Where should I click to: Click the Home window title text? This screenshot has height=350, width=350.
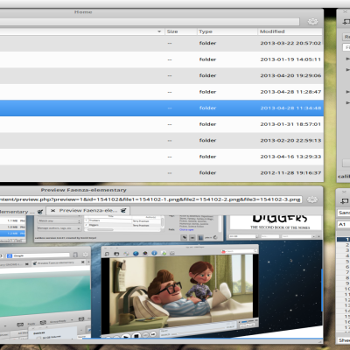coord(83,12)
